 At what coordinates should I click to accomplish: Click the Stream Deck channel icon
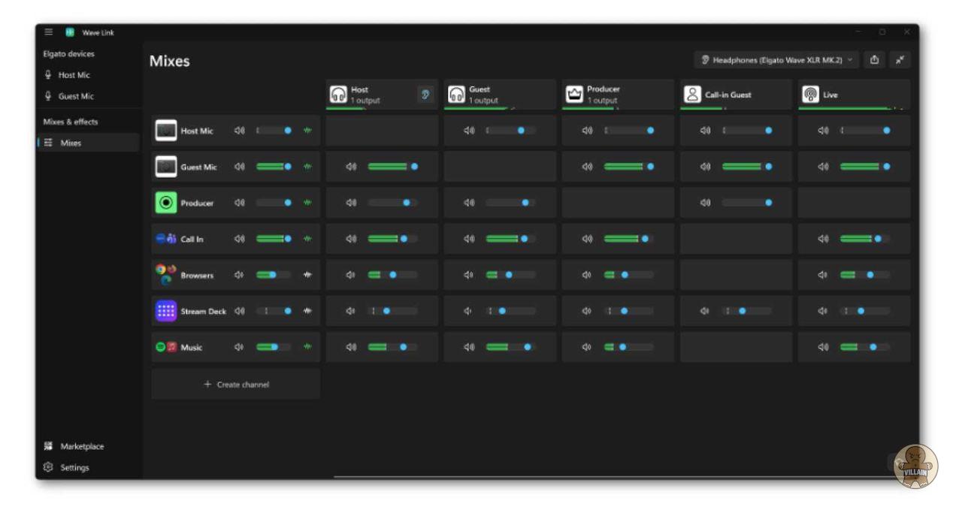(166, 311)
